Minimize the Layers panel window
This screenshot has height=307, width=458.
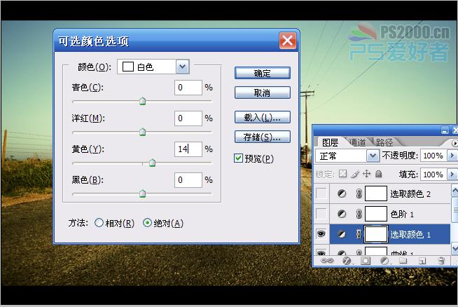tap(445, 130)
